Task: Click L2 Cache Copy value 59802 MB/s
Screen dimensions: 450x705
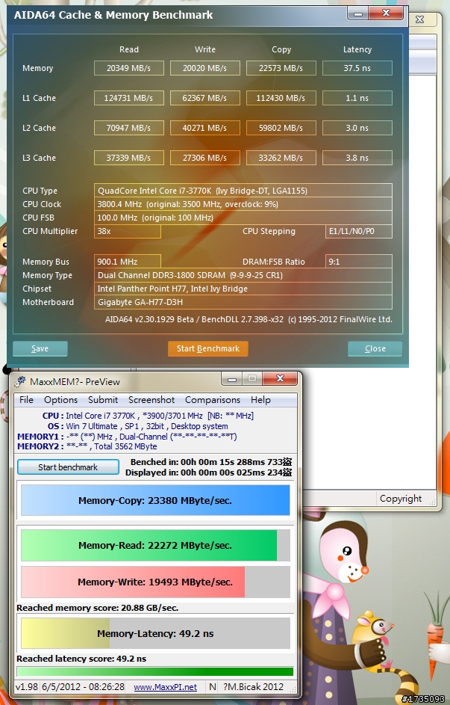Action: click(281, 128)
